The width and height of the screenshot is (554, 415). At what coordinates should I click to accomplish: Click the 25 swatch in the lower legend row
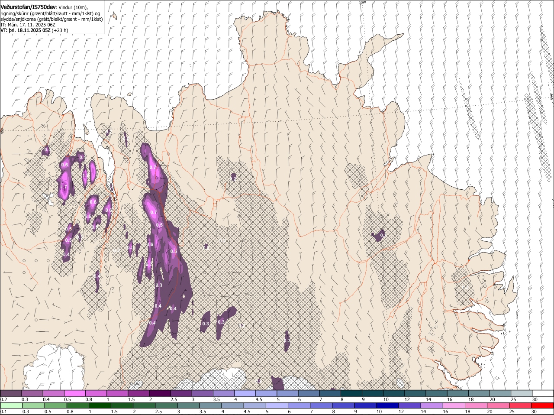(520, 405)
